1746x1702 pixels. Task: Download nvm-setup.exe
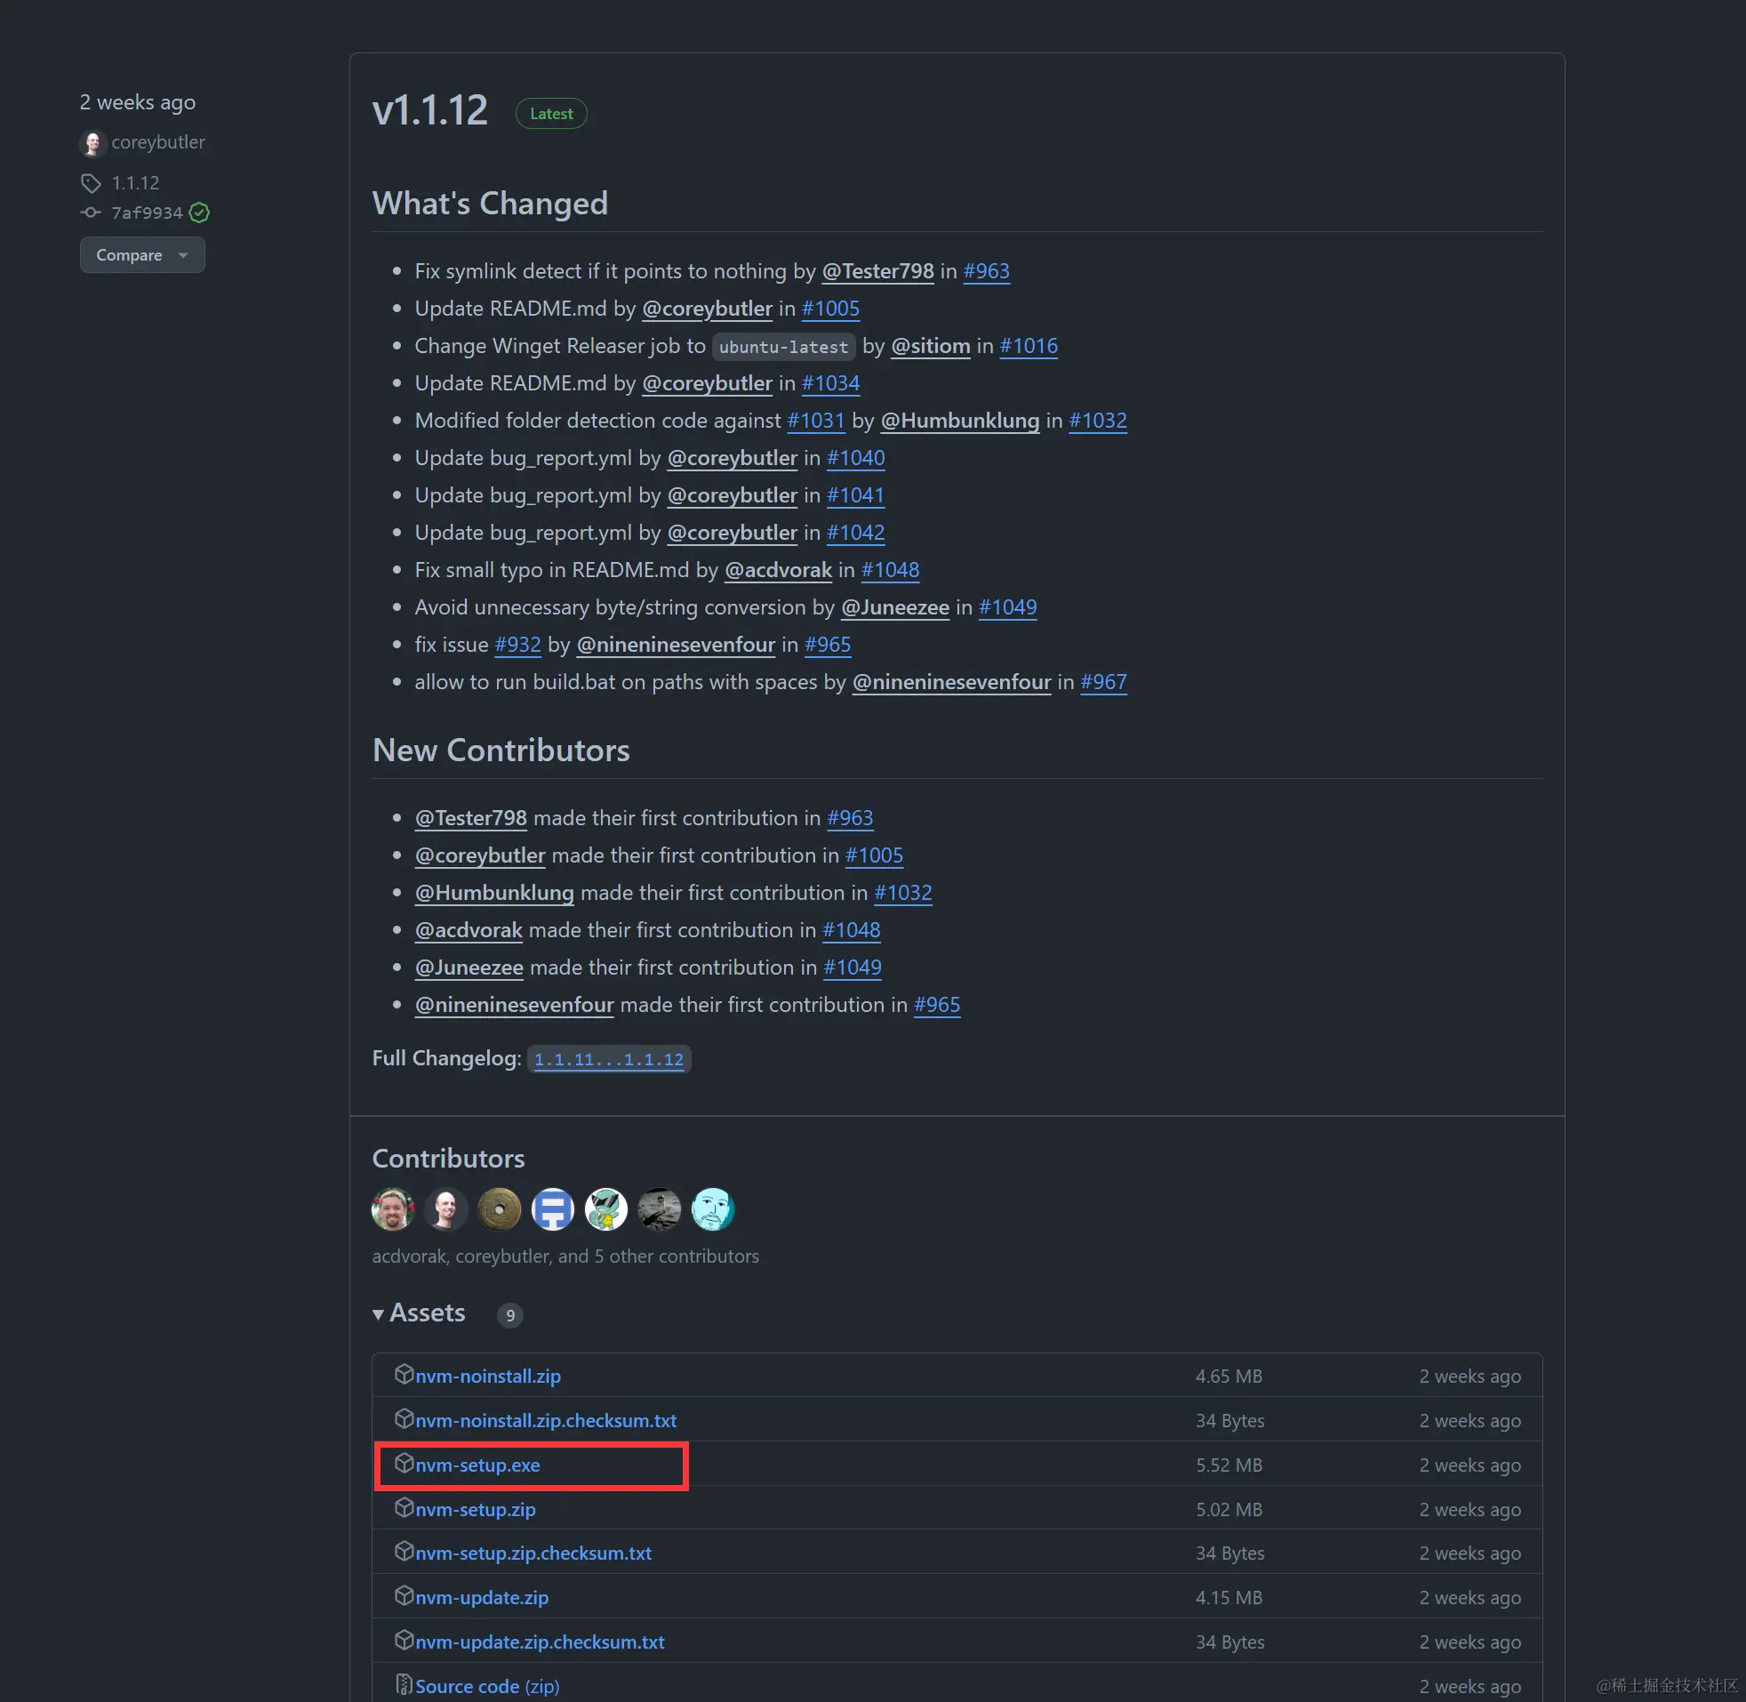coord(477,1465)
